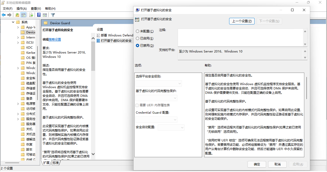The height and width of the screenshot is (172, 327).
Task: Click the help text vertical scrollbar
Action: pos(307,88)
